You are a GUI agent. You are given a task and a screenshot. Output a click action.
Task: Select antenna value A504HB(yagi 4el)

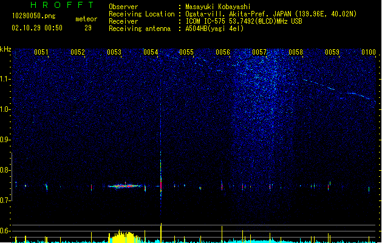(214, 29)
